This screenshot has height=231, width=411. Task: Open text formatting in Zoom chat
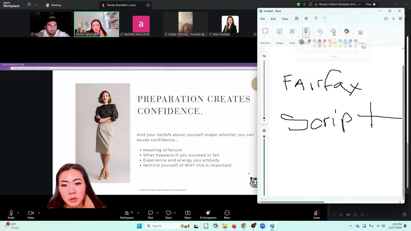tap(334, 215)
